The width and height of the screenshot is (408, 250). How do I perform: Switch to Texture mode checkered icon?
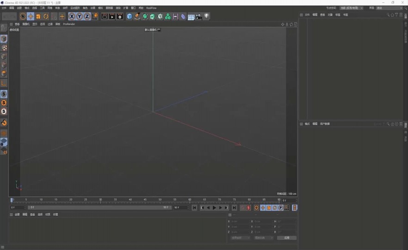click(4, 48)
